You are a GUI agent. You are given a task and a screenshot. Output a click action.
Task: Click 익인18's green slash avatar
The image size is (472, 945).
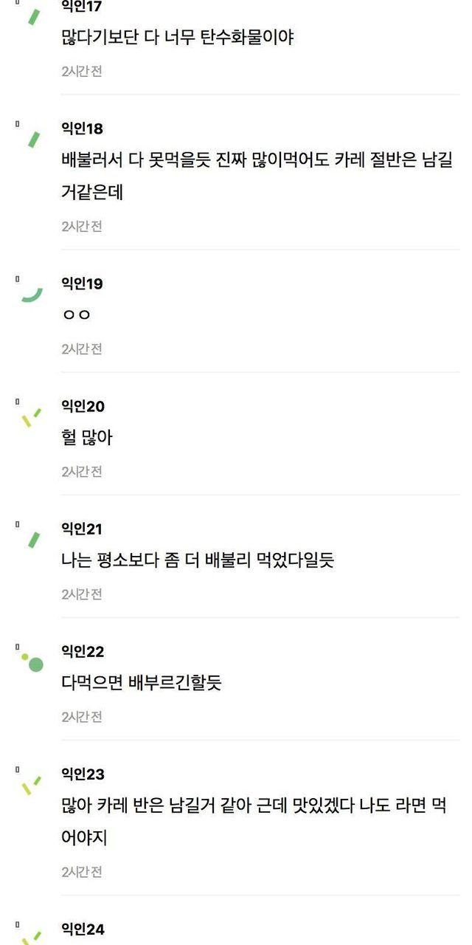pos(32,139)
